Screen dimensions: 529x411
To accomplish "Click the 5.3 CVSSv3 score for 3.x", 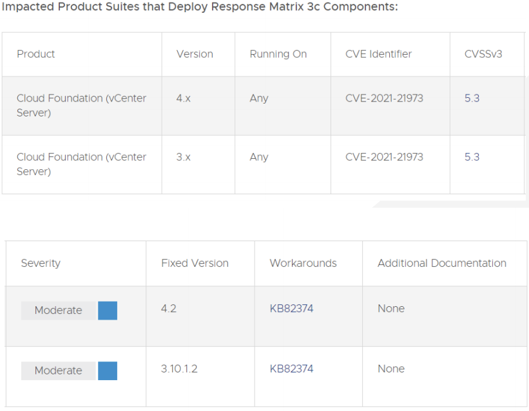I will click(472, 157).
